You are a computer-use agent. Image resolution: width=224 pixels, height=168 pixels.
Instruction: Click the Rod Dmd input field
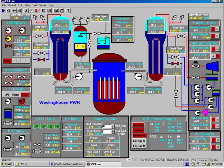tap(107, 126)
